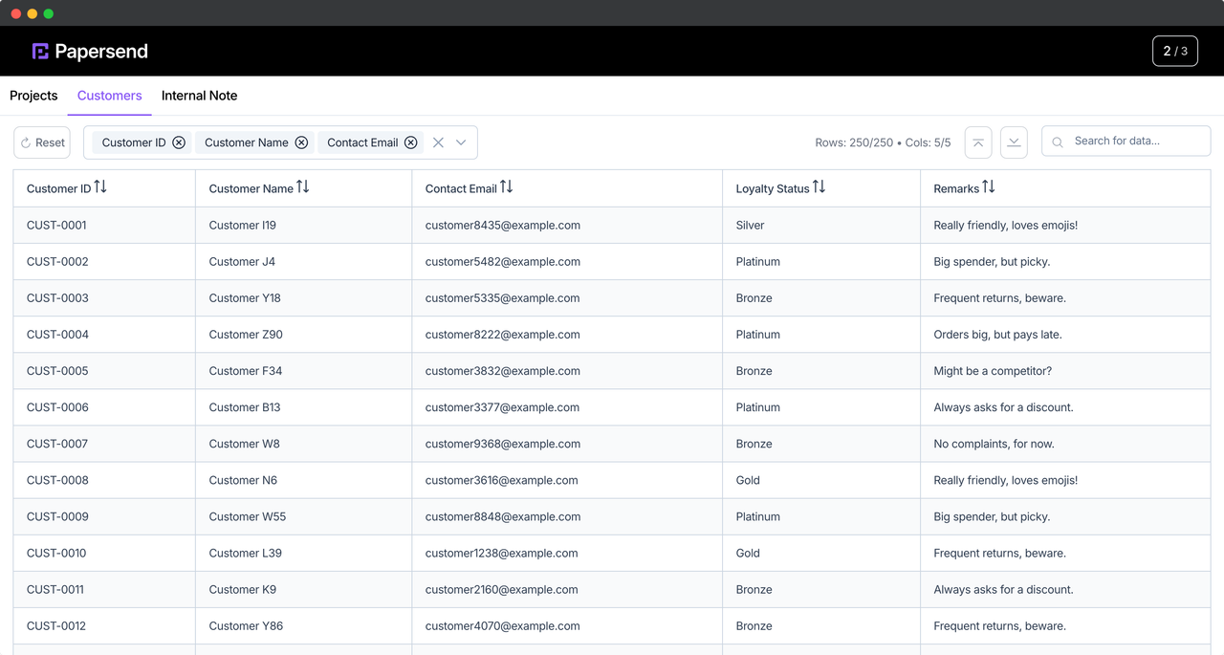Click the Papersend logo icon
The width and height of the screenshot is (1224, 655).
[x=40, y=52]
